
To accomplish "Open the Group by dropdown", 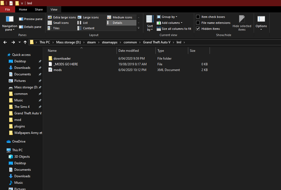I will (167, 17).
